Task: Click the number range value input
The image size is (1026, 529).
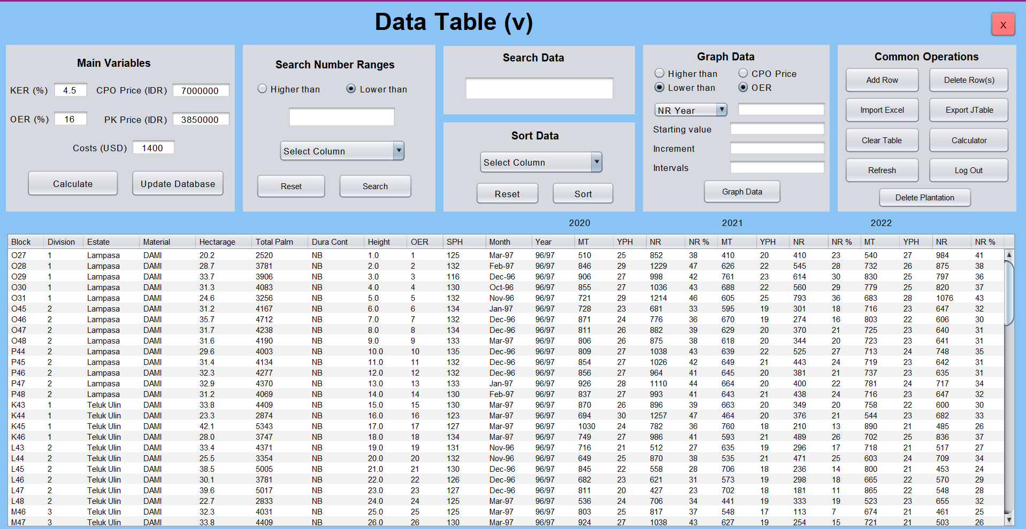Action: pyautogui.click(x=342, y=117)
